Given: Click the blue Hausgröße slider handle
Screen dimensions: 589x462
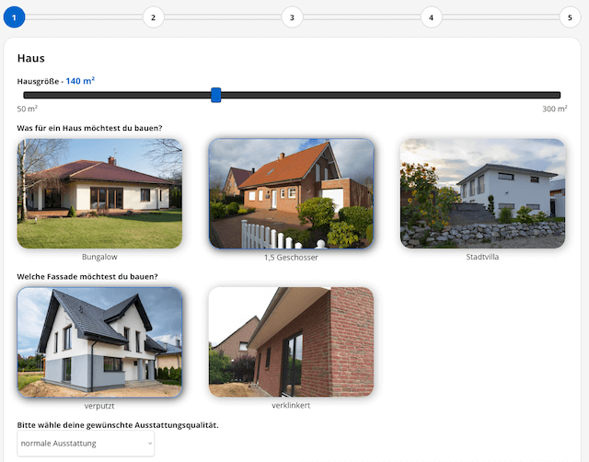Looking at the screenshot, I should (215, 95).
